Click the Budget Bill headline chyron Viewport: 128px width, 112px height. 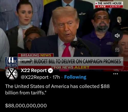pyautogui.click(x=71, y=61)
